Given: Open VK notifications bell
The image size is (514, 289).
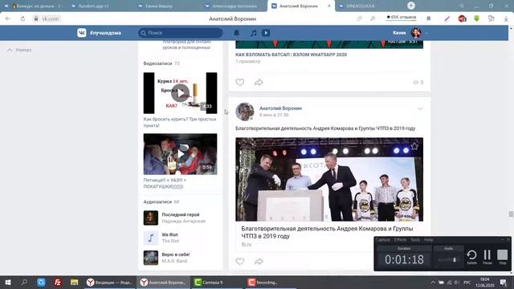Looking at the screenshot, I should coord(236,33).
